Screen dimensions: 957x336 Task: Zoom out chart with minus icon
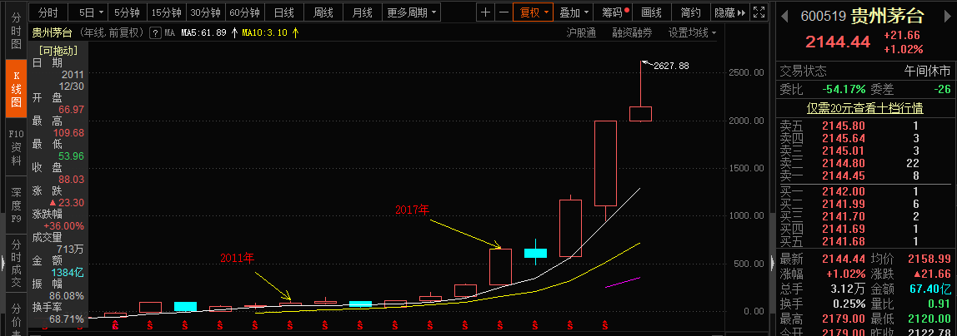[503, 12]
